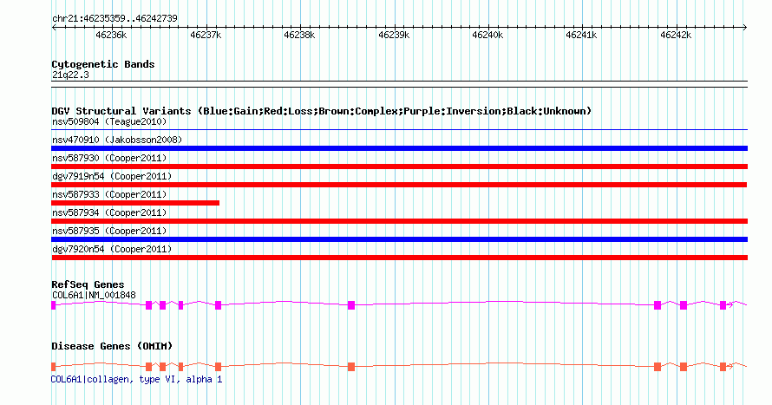The height and width of the screenshot is (405, 772).
Task: Click the 21q22.3 band label
Action: 70,75
